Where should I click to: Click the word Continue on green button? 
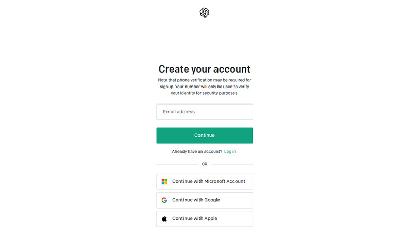pyautogui.click(x=204, y=135)
